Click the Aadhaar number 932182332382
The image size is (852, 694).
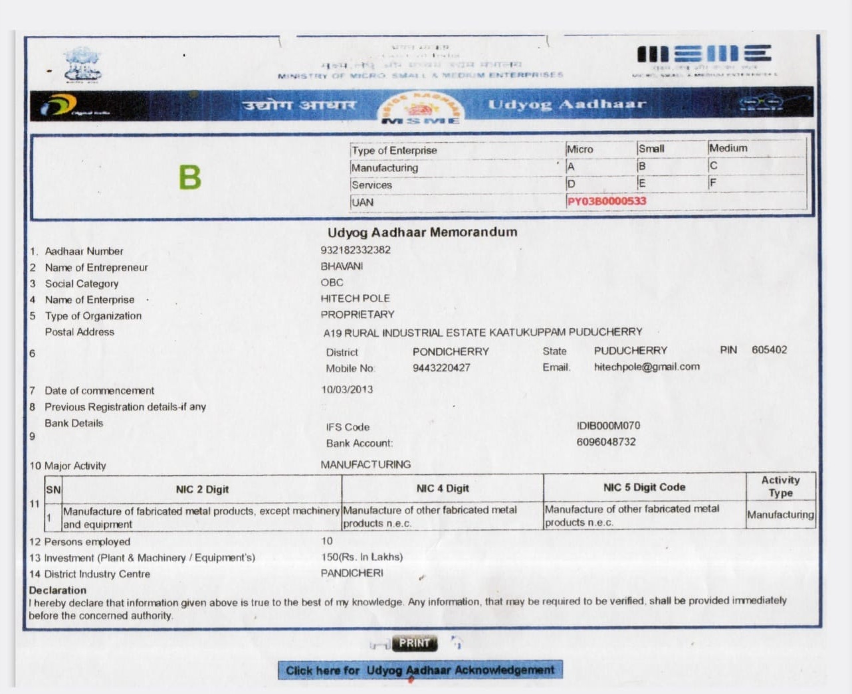356,250
